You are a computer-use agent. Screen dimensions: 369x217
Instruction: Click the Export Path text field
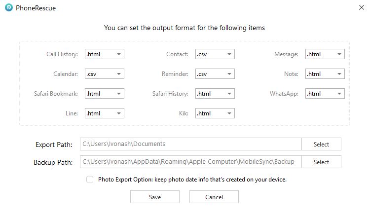(x=190, y=144)
